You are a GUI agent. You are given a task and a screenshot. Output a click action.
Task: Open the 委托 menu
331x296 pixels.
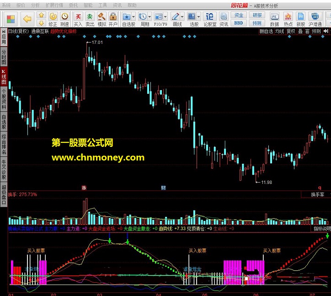73,5
